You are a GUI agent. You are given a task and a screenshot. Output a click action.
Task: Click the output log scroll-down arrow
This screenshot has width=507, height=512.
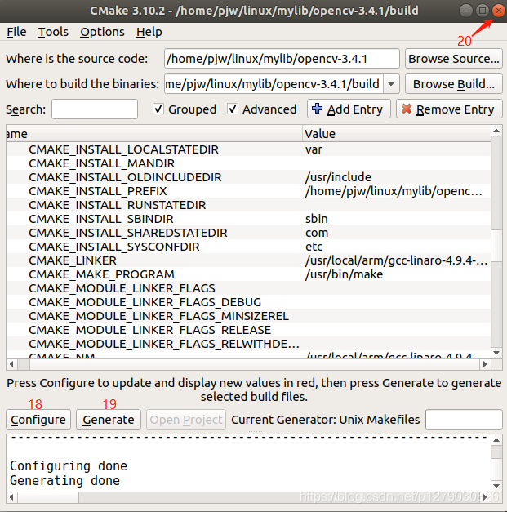(x=496, y=486)
